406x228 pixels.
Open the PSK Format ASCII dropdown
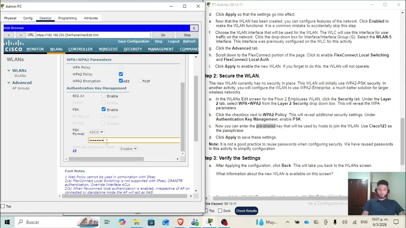coord(96,132)
